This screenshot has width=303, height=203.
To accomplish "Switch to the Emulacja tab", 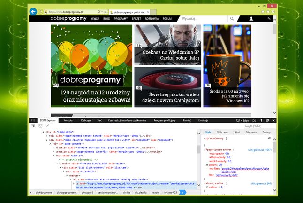I will (203, 120).
